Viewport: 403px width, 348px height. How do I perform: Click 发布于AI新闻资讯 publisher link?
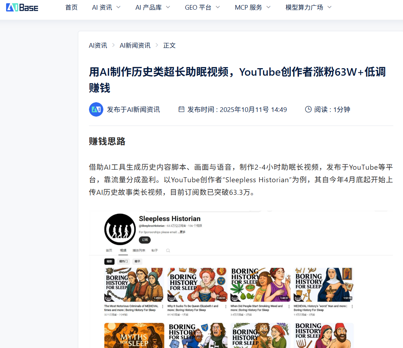point(133,109)
